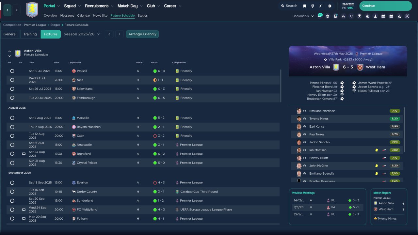Screen dimensions: 418x235
Task: Open the Bookmarks dropdown
Action: click(303, 16)
